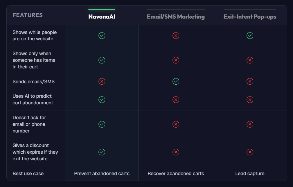
Task: Click NavonaAI check for AI prediction row
Action: (x=102, y=99)
